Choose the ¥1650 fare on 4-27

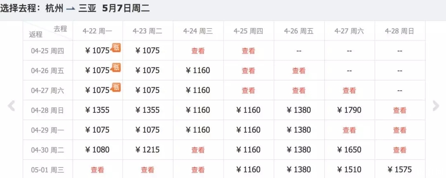pyautogui.click(x=349, y=150)
